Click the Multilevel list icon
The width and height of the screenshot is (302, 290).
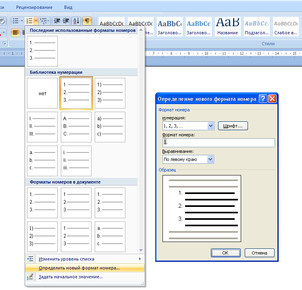[44, 21]
